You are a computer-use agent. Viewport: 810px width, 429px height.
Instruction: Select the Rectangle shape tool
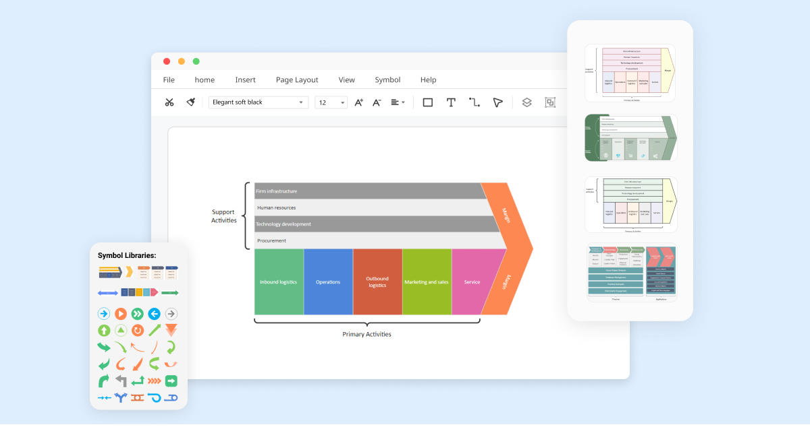[x=427, y=102]
